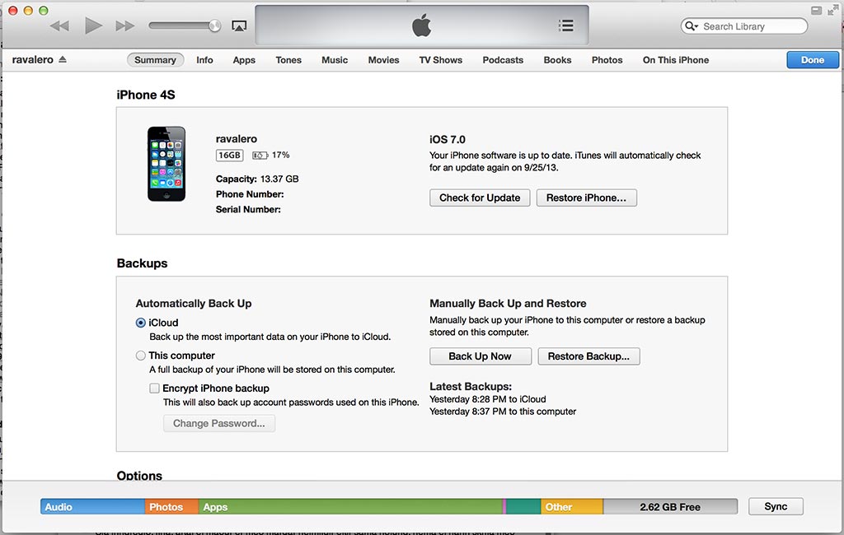844x535 pixels.
Task: Choose This computer for backups
Action: (143, 355)
